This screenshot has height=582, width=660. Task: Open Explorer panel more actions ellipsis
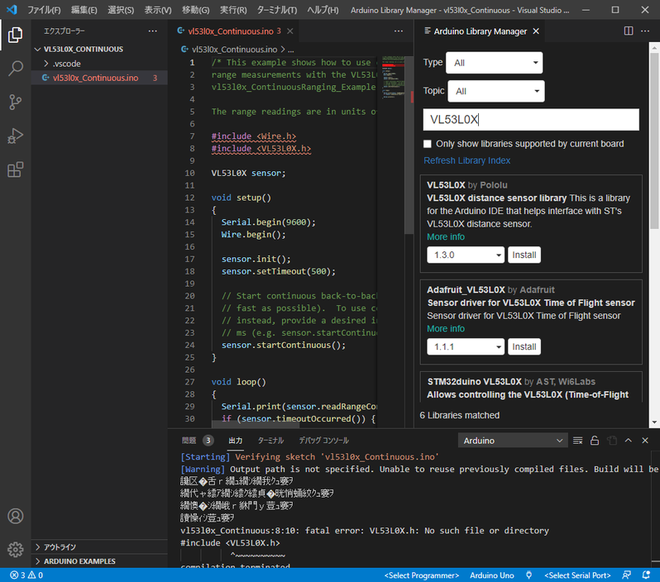coord(152,31)
